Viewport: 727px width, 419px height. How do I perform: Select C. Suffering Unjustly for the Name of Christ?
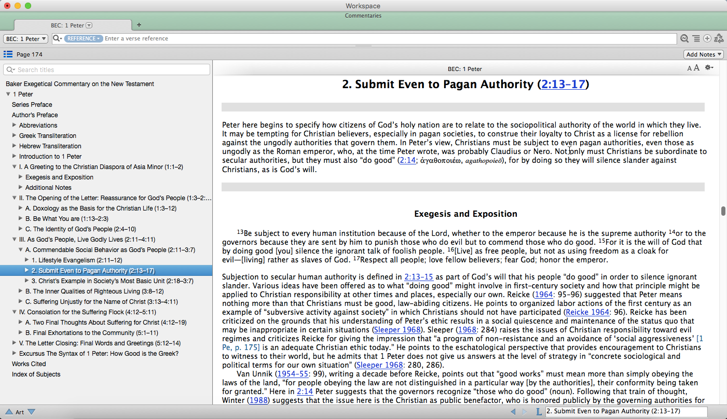102,302
